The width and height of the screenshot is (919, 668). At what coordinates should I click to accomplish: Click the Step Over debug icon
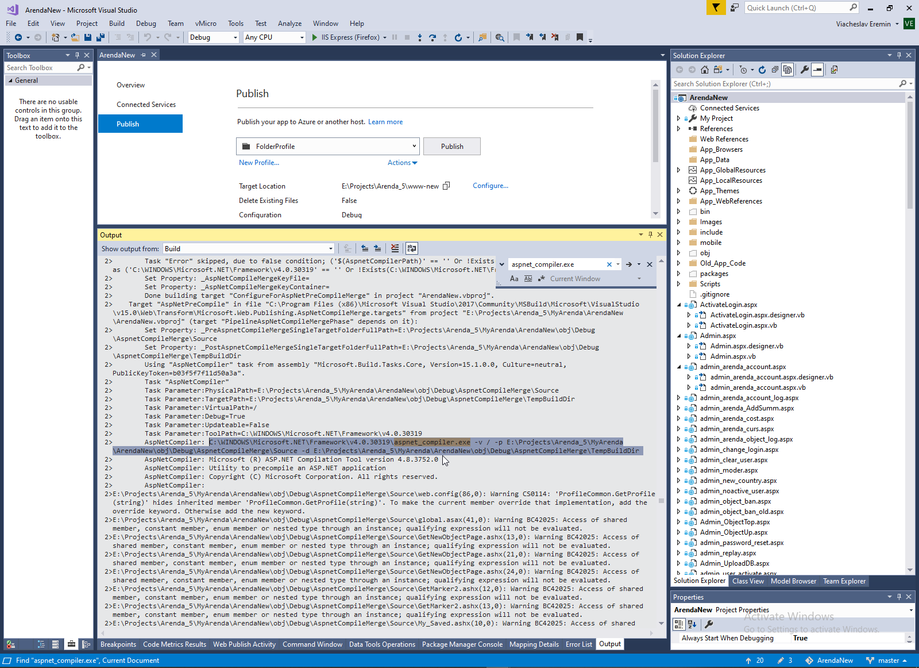click(x=433, y=37)
